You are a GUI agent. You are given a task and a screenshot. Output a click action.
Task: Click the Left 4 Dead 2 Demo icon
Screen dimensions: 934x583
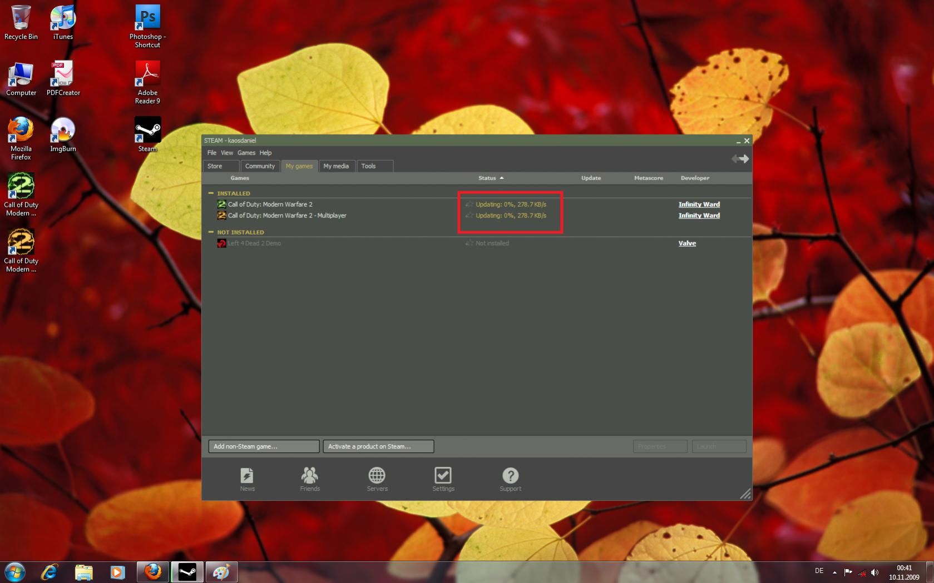pyautogui.click(x=221, y=243)
